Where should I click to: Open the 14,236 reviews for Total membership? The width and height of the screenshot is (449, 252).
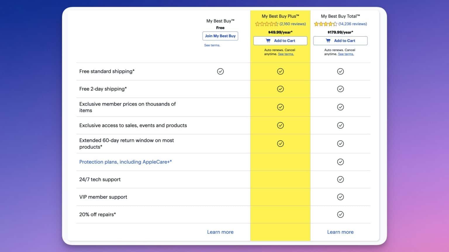(x=353, y=24)
